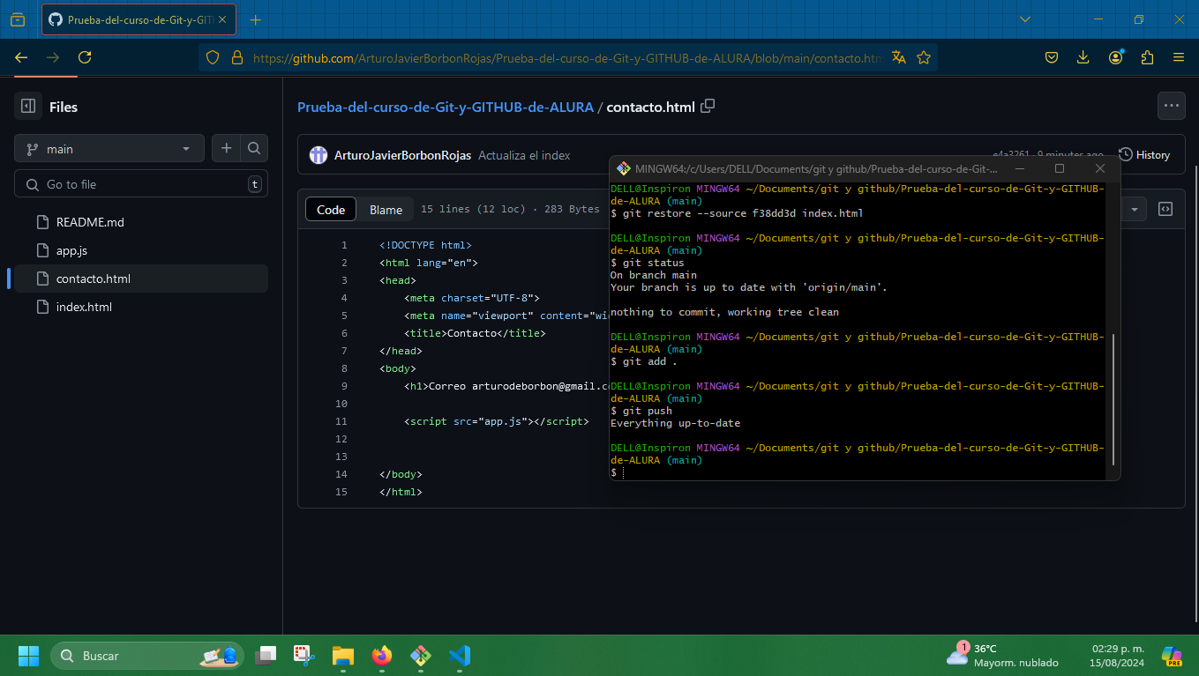Go to repository root breadcrumb link
The width and height of the screenshot is (1199, 676).
point(446,107)
